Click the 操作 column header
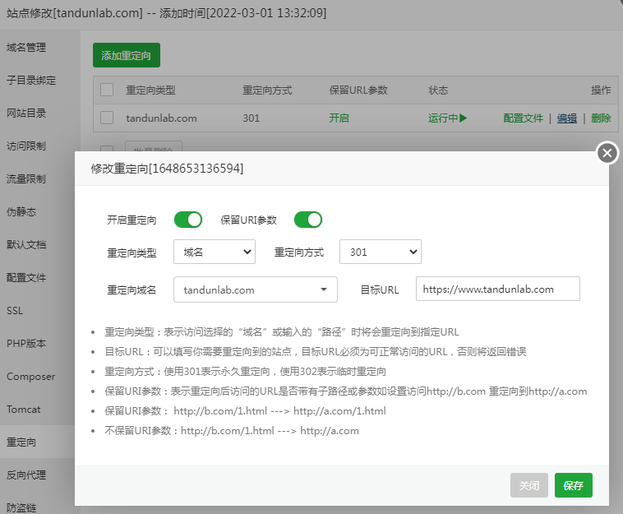This screenshot has height=514, width=623. tap(601, 90)
